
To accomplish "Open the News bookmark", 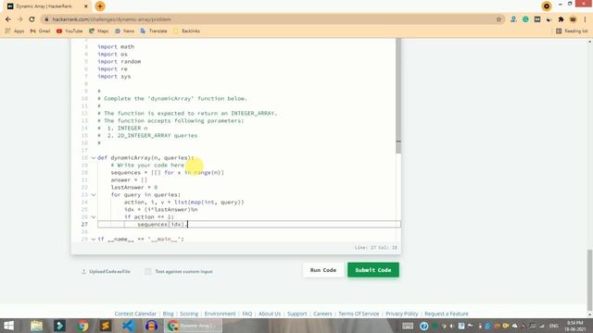I will [124, 31].
